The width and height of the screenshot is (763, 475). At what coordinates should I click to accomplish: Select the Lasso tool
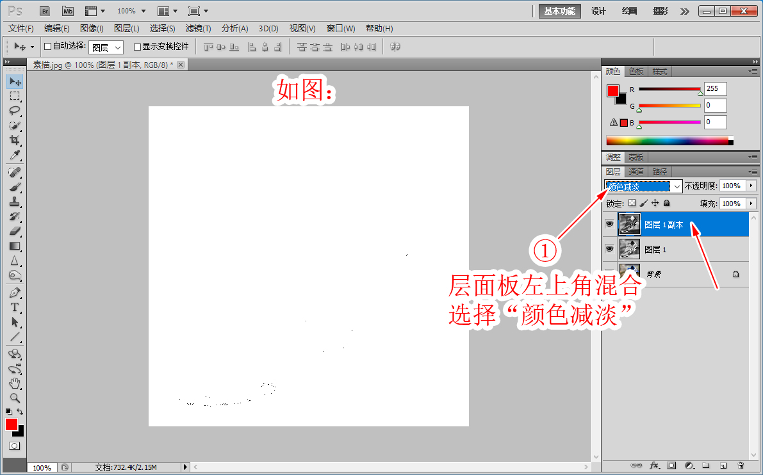(15, 111)
